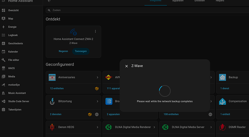Go back with the arrow icon

[x=49, y=1]
